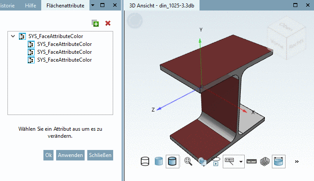Toggle the dimensioned cylinder icon
This screenshot has width=314, height=181.
click(x=278, y=161)
